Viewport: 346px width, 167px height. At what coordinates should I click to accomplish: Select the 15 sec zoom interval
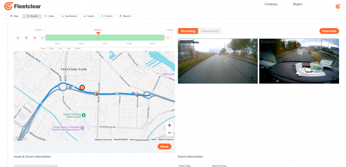click(x=43, y=48)
